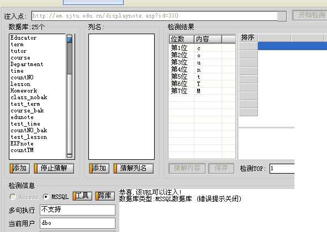The height and width of the screenshot is (232, 327).
Task: Open the URL field dropdown arrow
Action: 282,16
